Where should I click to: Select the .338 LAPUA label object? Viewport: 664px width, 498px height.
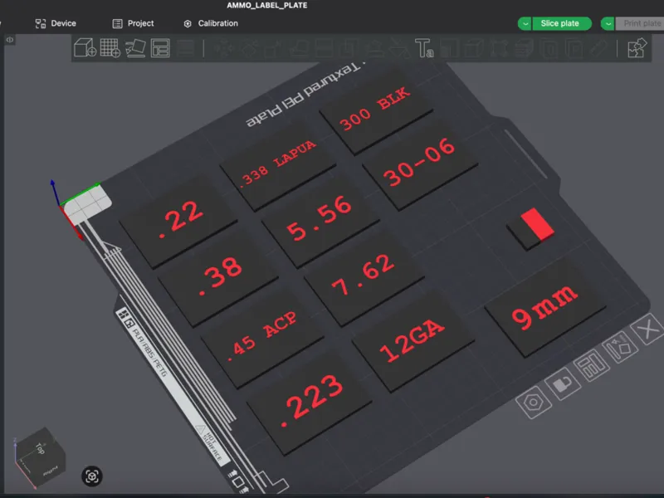[x=278, y=165]
